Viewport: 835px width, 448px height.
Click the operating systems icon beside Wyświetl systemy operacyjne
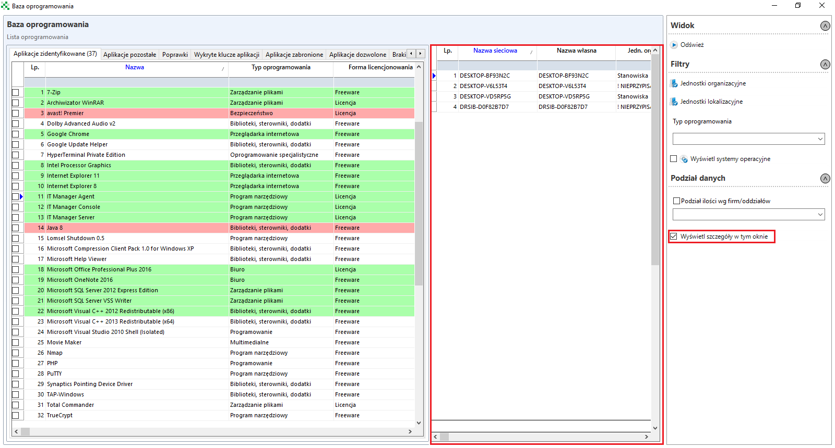point(684,159)
